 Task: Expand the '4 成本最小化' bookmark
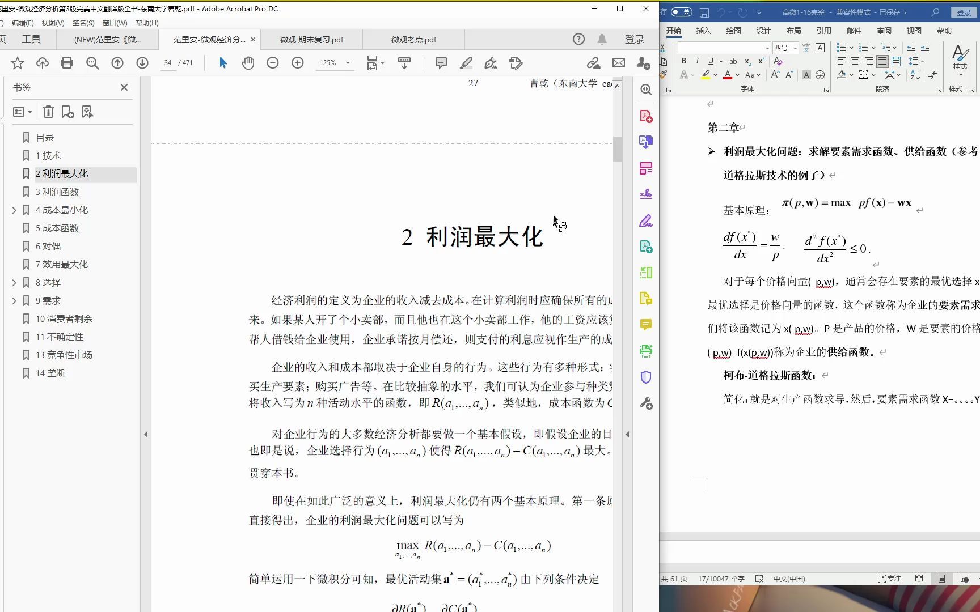click(x=14, y=210)
